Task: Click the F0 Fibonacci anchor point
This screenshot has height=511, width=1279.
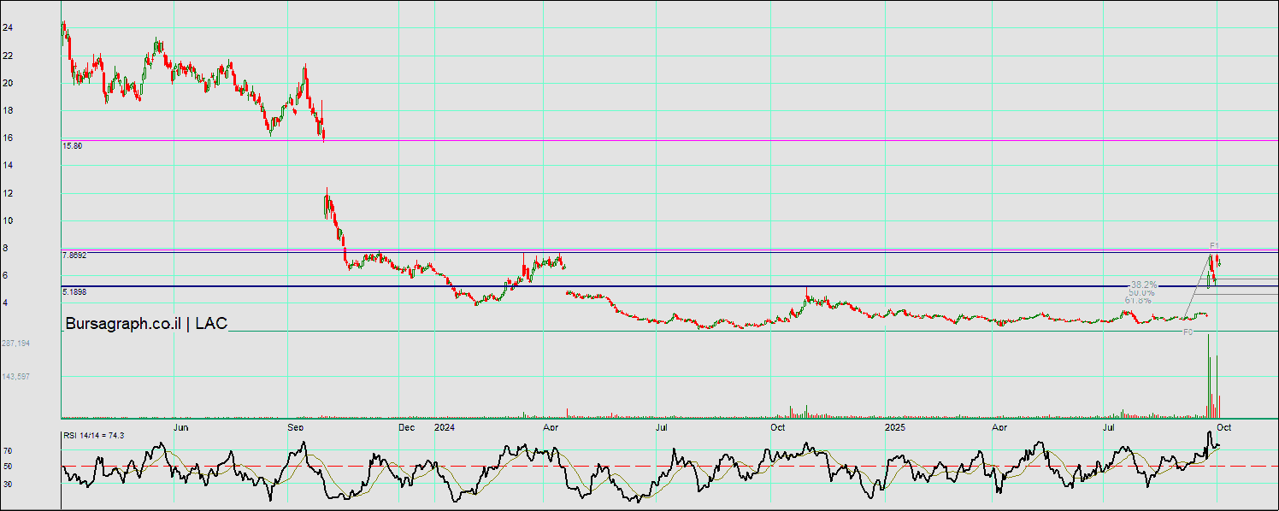Action: pyautogui.click(x=1188, y=332)
